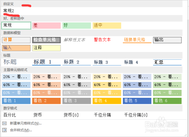Image resolution: width=189 pixels, height=137 pixels.
Task: Apply the 着色 4 gold style
Action: pos(107,101)
